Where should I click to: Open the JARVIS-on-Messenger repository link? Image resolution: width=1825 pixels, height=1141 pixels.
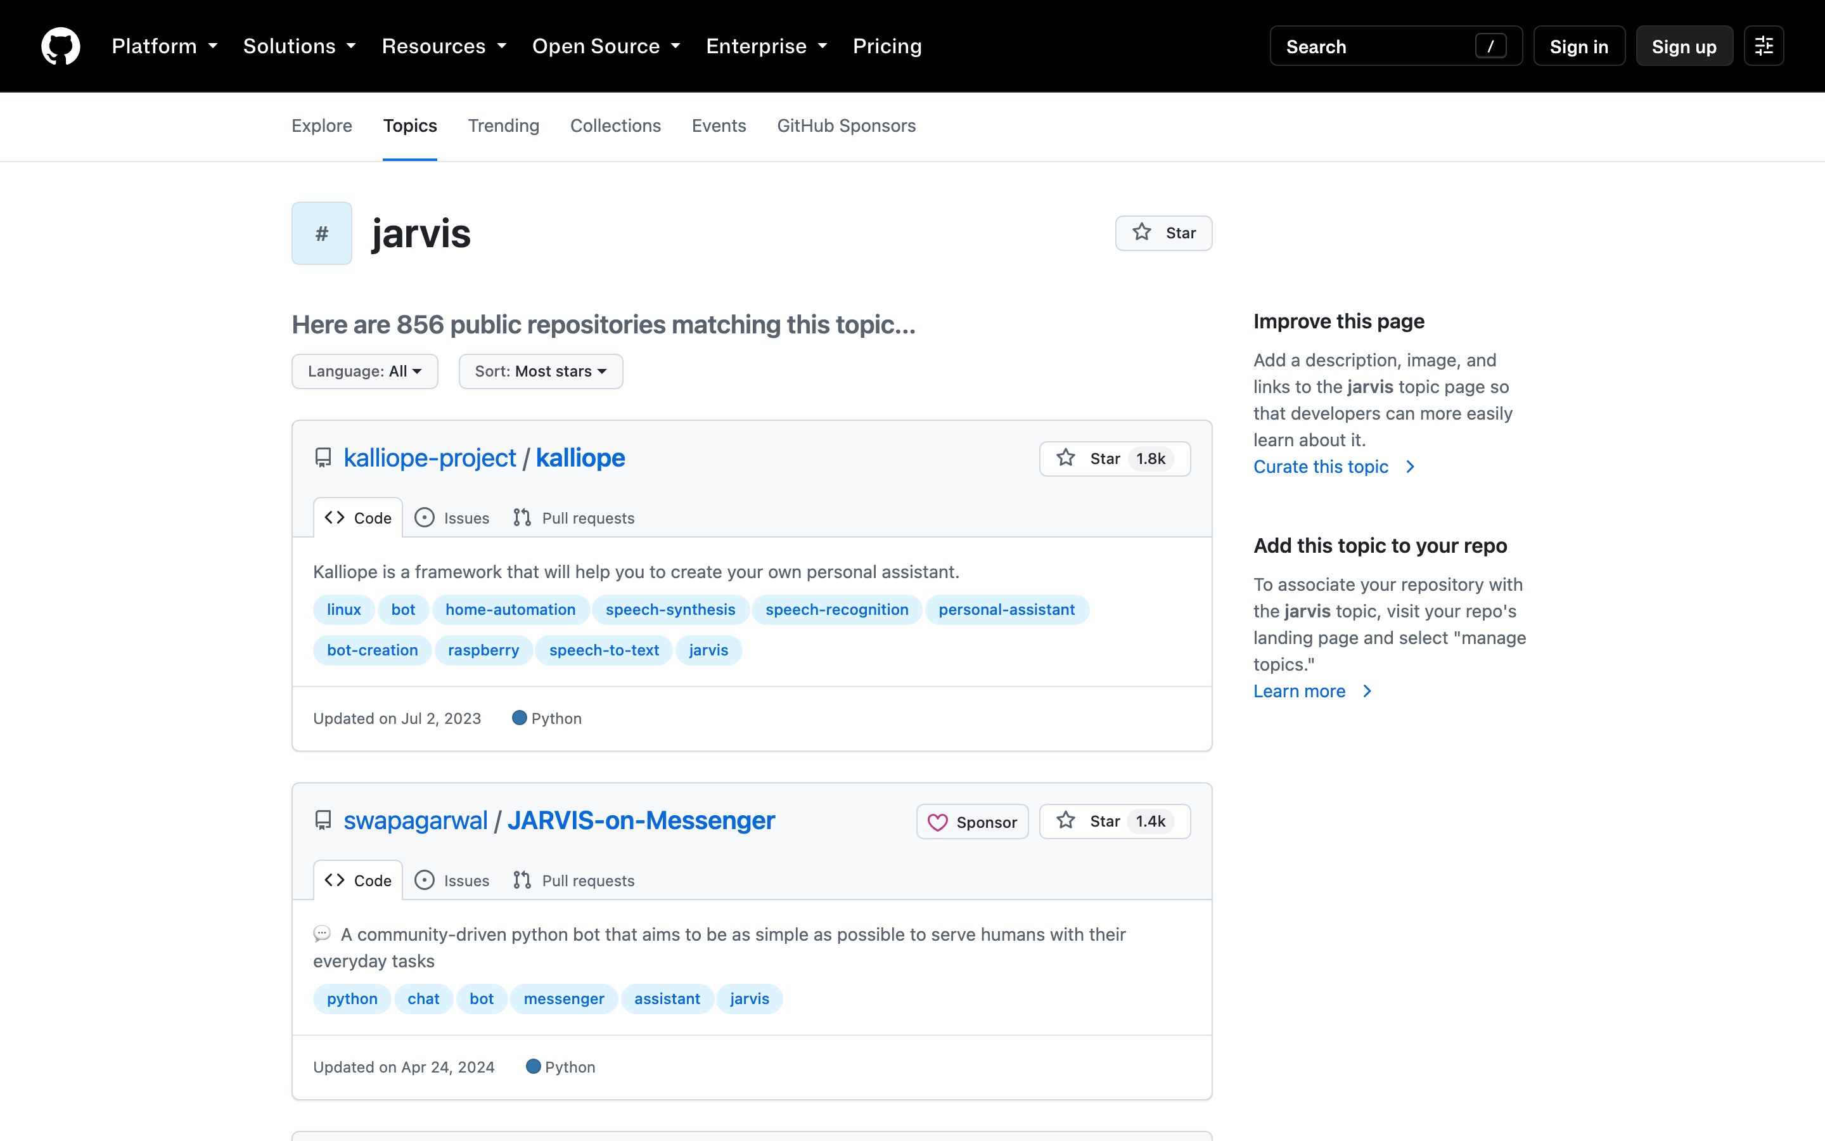(641, 820)
